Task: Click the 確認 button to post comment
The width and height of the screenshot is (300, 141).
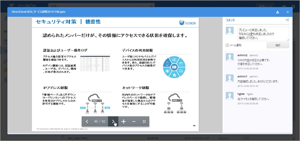Action: point(278,45)
